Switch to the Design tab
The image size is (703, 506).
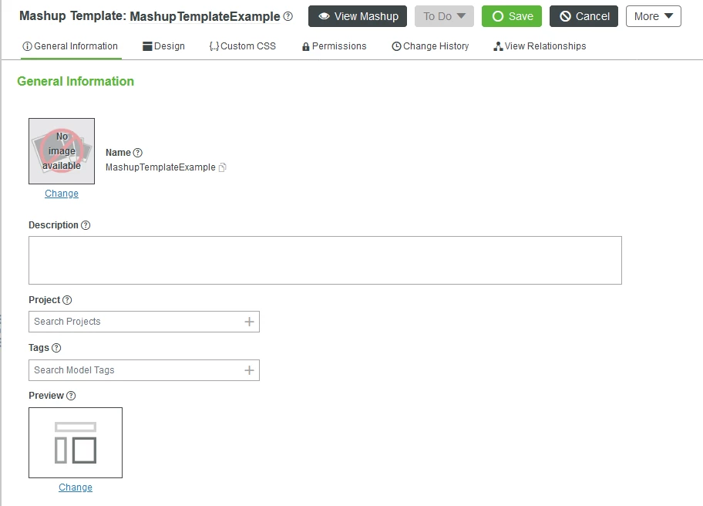[x=163, y=46]
